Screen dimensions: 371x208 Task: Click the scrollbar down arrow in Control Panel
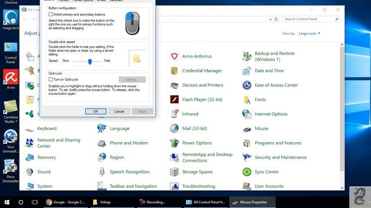[x=342, y=188]
